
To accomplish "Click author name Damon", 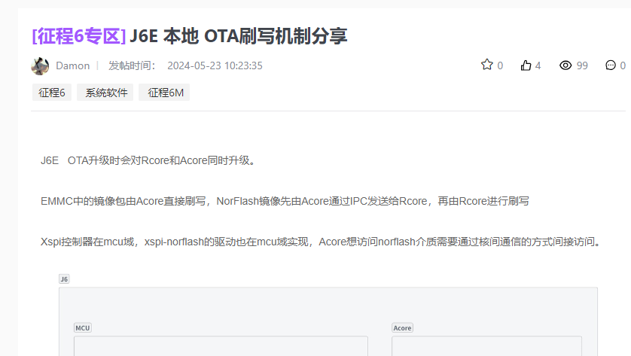I will 72,65.
